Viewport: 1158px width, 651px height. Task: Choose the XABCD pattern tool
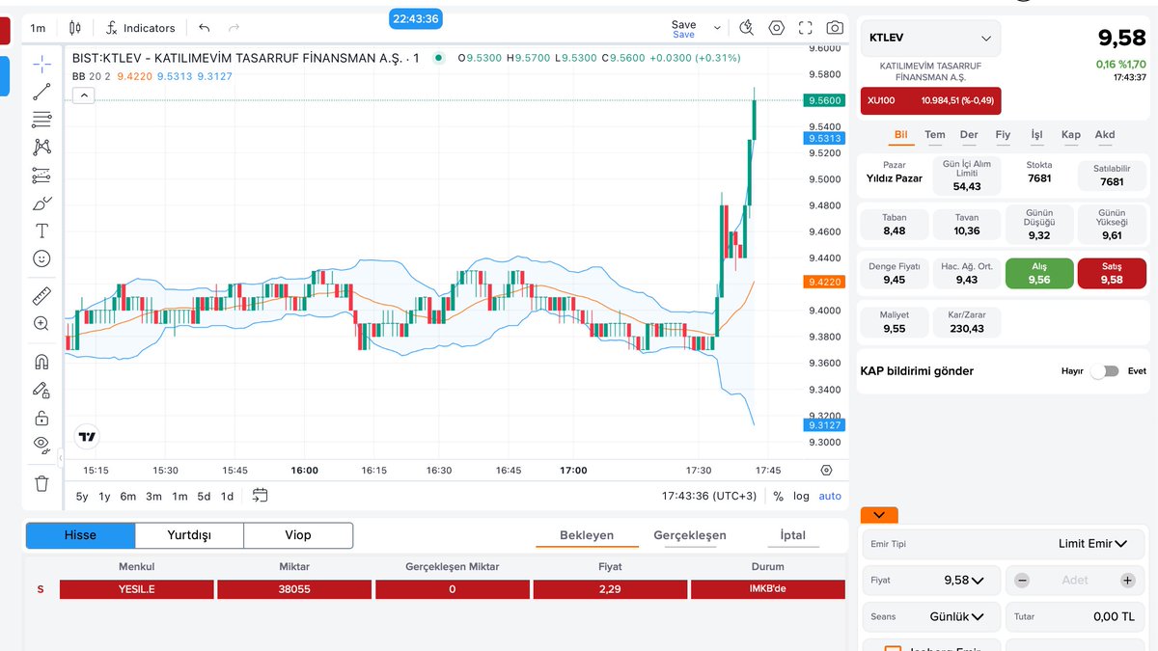pos(41,147)
